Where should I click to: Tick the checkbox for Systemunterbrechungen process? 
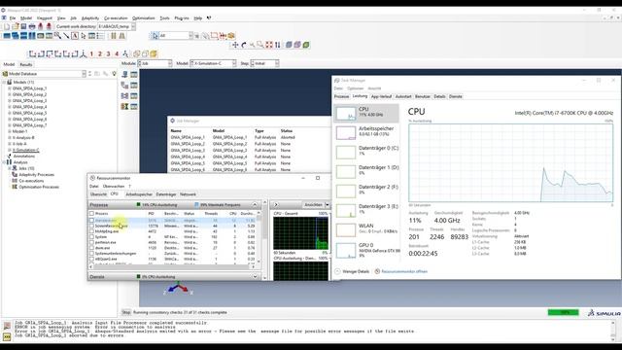(91, 254)
